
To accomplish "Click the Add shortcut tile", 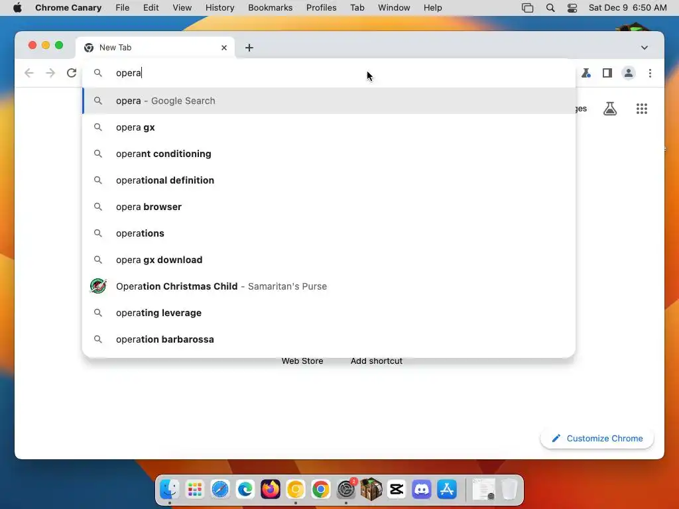I will (x=377, y=361).
